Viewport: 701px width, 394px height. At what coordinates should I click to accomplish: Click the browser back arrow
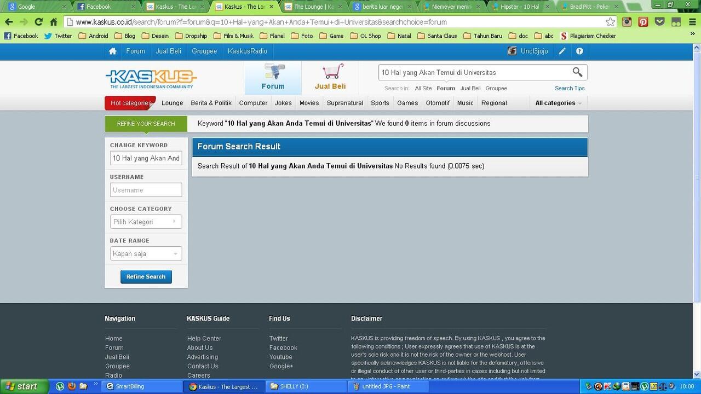tap(9, 22)
